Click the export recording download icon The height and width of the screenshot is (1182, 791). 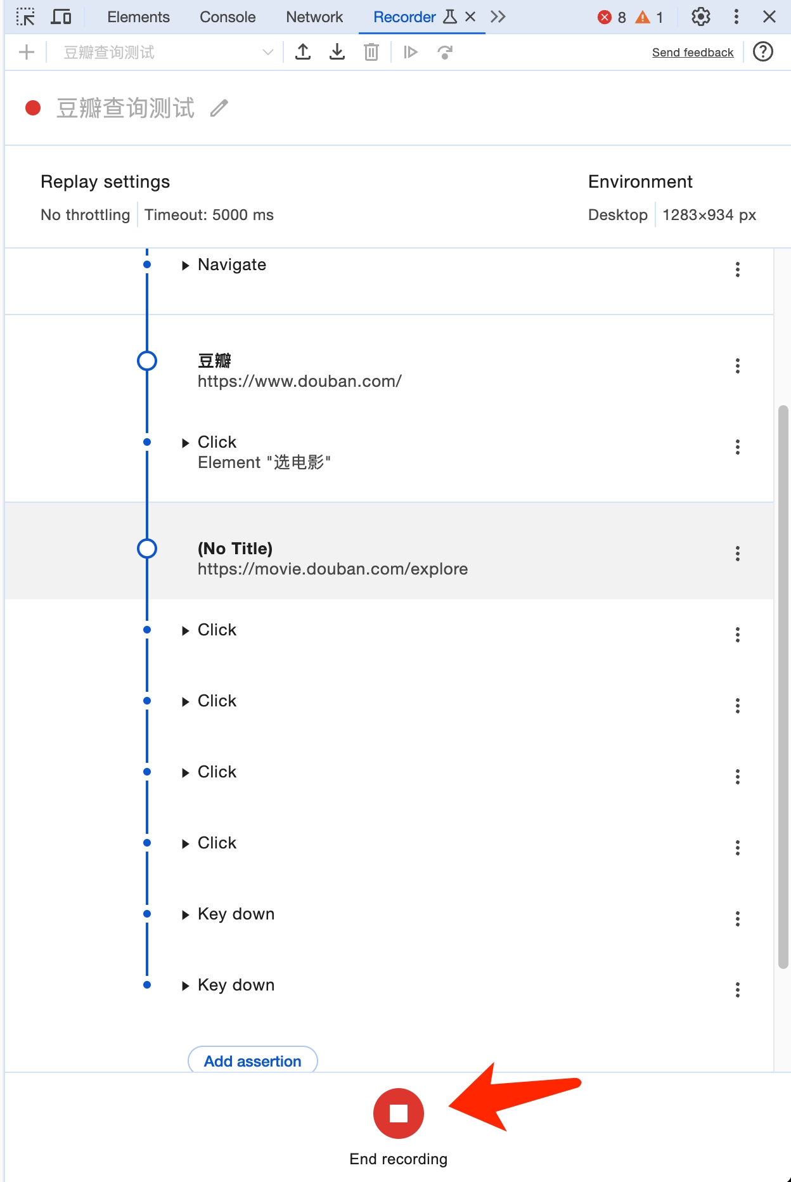(x=337, y=52)
